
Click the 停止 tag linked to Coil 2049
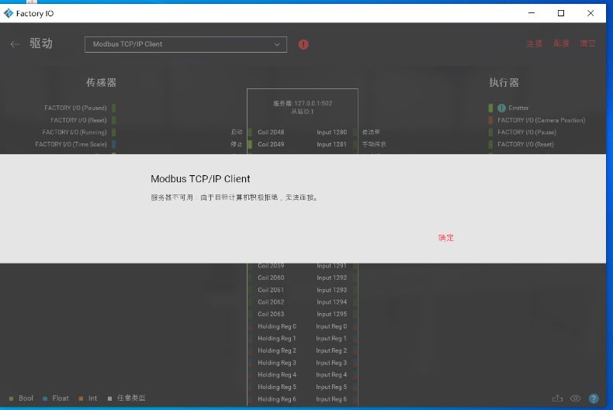coord(237,144)
